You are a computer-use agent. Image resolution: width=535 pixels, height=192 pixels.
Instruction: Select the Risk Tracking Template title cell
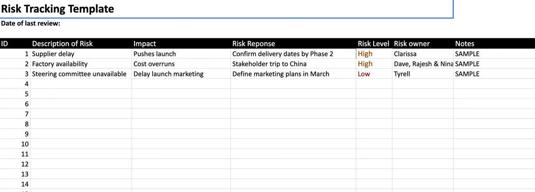tap(226, 9)
